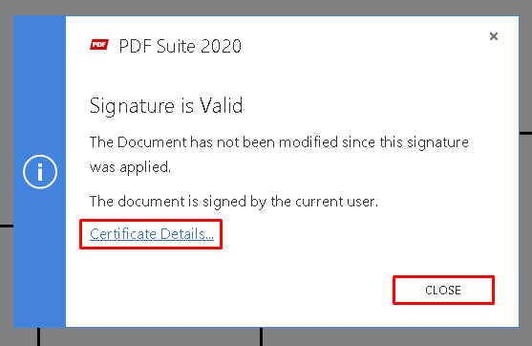Click the gray document area above the dialog
The image size is (532, 346).
[x=266, y=7]
